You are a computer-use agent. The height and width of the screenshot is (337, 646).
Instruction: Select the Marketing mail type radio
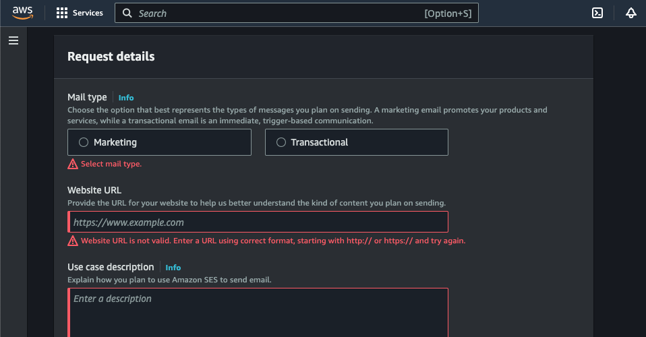pos(84,142)
